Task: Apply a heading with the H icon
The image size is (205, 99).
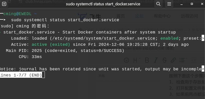Action: [136, 60]
